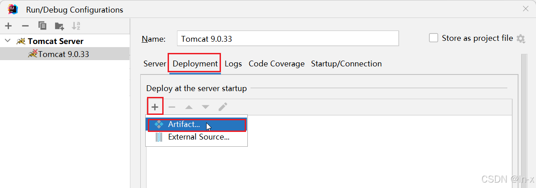
Task: Select the Tomcat Server group
Action: pyautogui.click(x=56, y=41)
